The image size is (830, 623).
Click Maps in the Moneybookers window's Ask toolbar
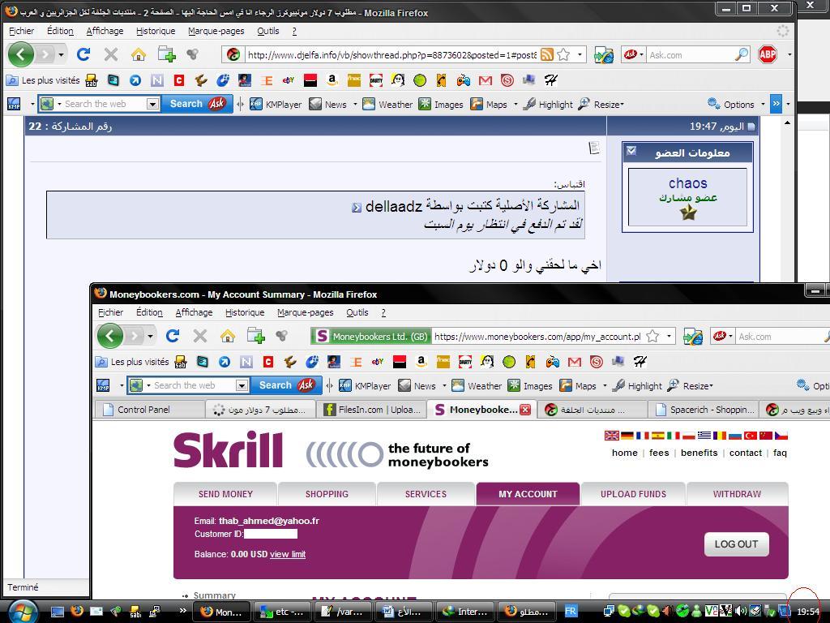point(577,385)
